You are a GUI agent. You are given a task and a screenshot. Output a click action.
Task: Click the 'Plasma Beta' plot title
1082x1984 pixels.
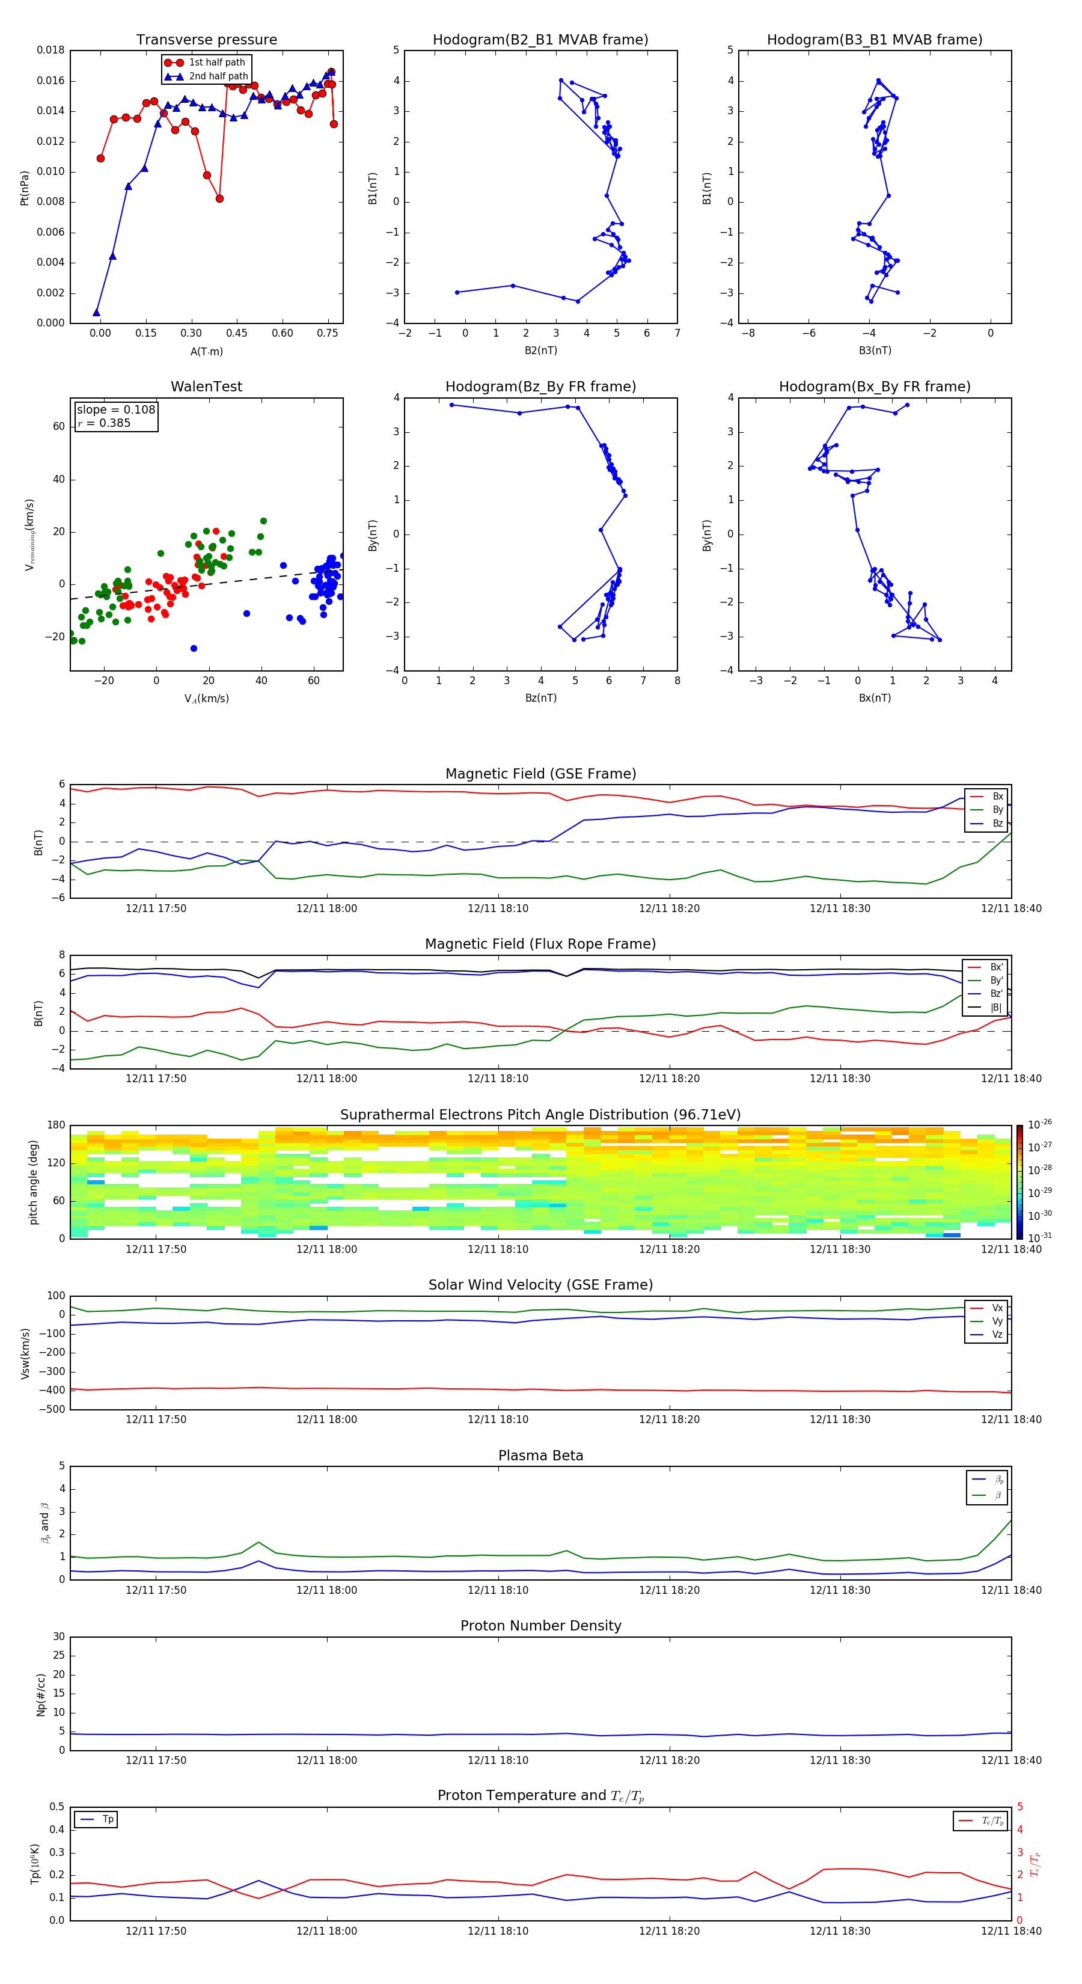[x=540, y=1456]
